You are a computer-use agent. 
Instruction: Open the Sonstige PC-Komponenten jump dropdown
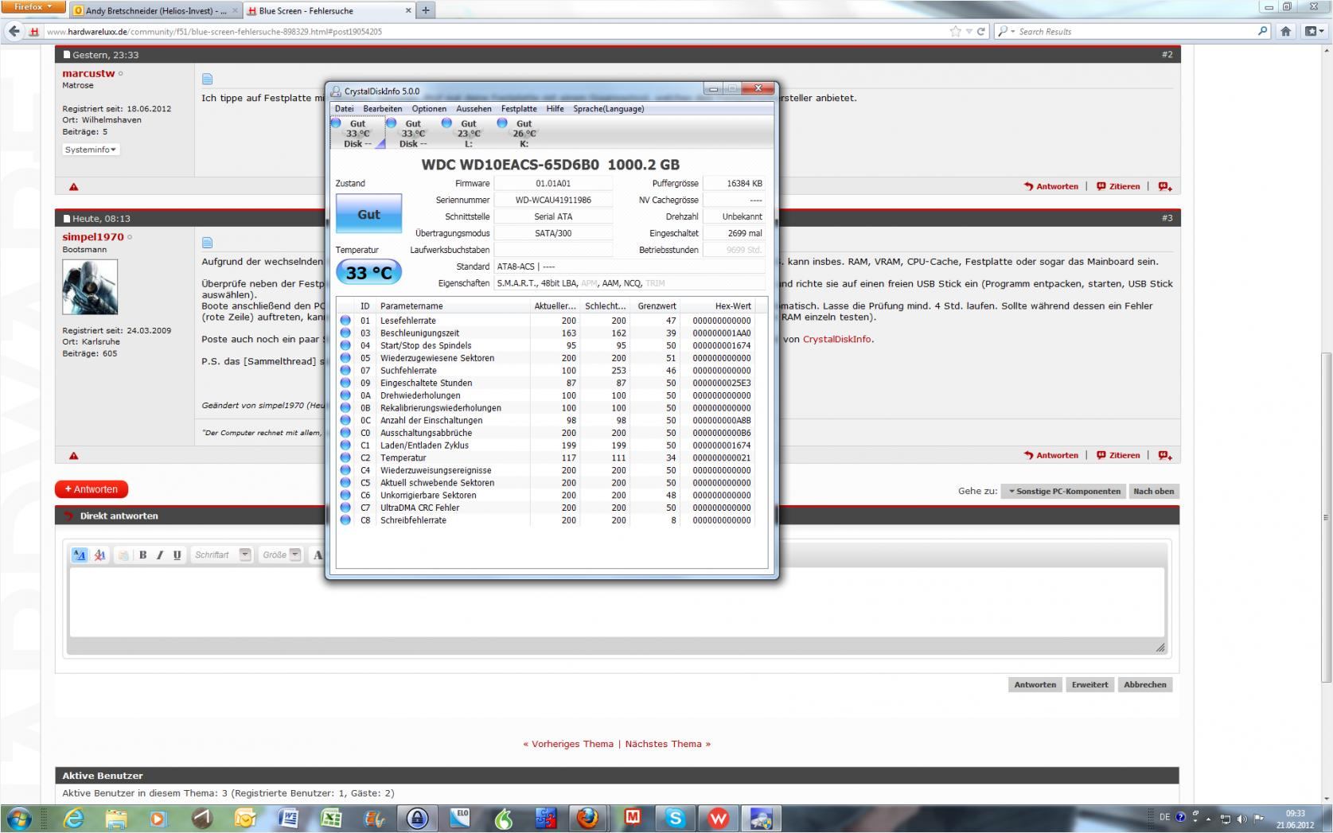1064,491
